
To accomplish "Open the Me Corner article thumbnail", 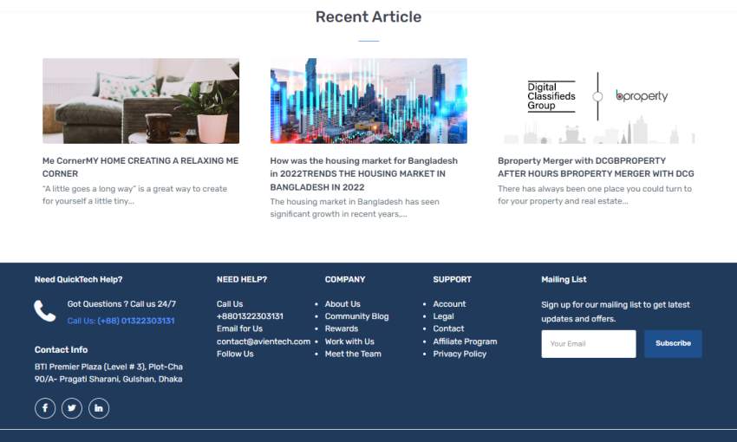I will (140, 101).
